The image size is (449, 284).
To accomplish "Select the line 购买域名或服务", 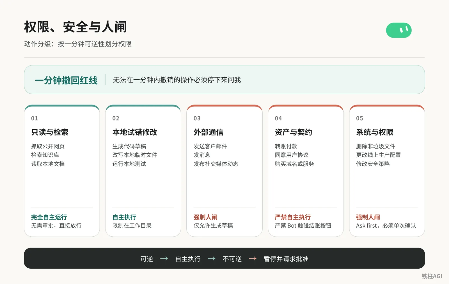I will 295,164.
